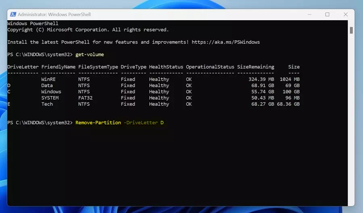This screenshot has width=363, height=213.
Task: Click drive letter 'D' in the Data row
Action: point(9,86)
